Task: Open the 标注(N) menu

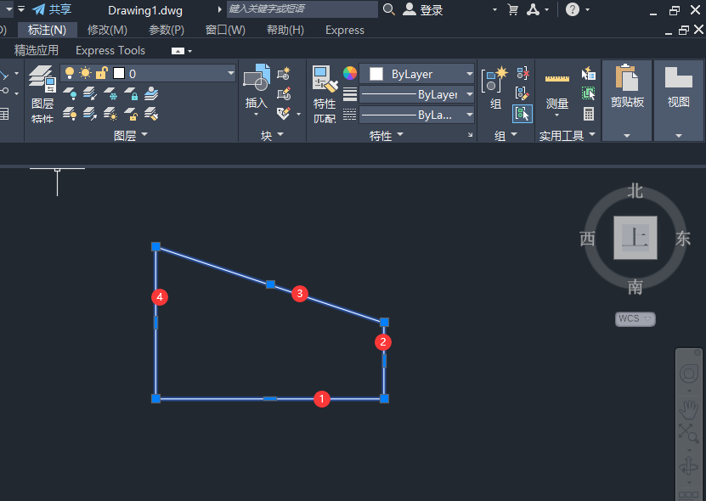Action: [47, 31]
